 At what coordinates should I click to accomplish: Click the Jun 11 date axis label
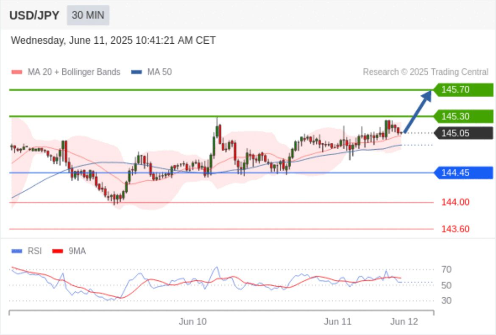click(x=337, y=322)
